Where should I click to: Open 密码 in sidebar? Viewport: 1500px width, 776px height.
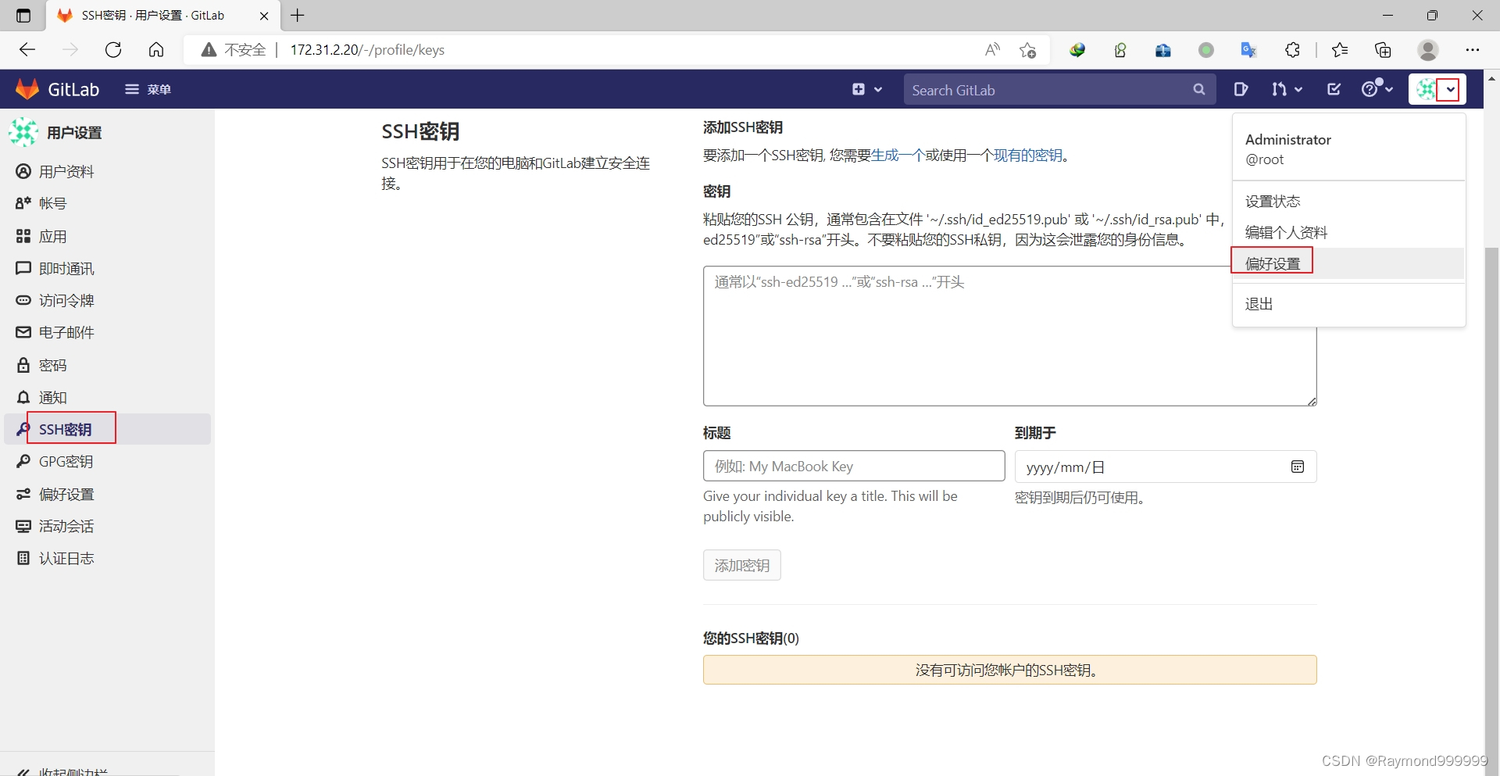(x=107, y=365)
